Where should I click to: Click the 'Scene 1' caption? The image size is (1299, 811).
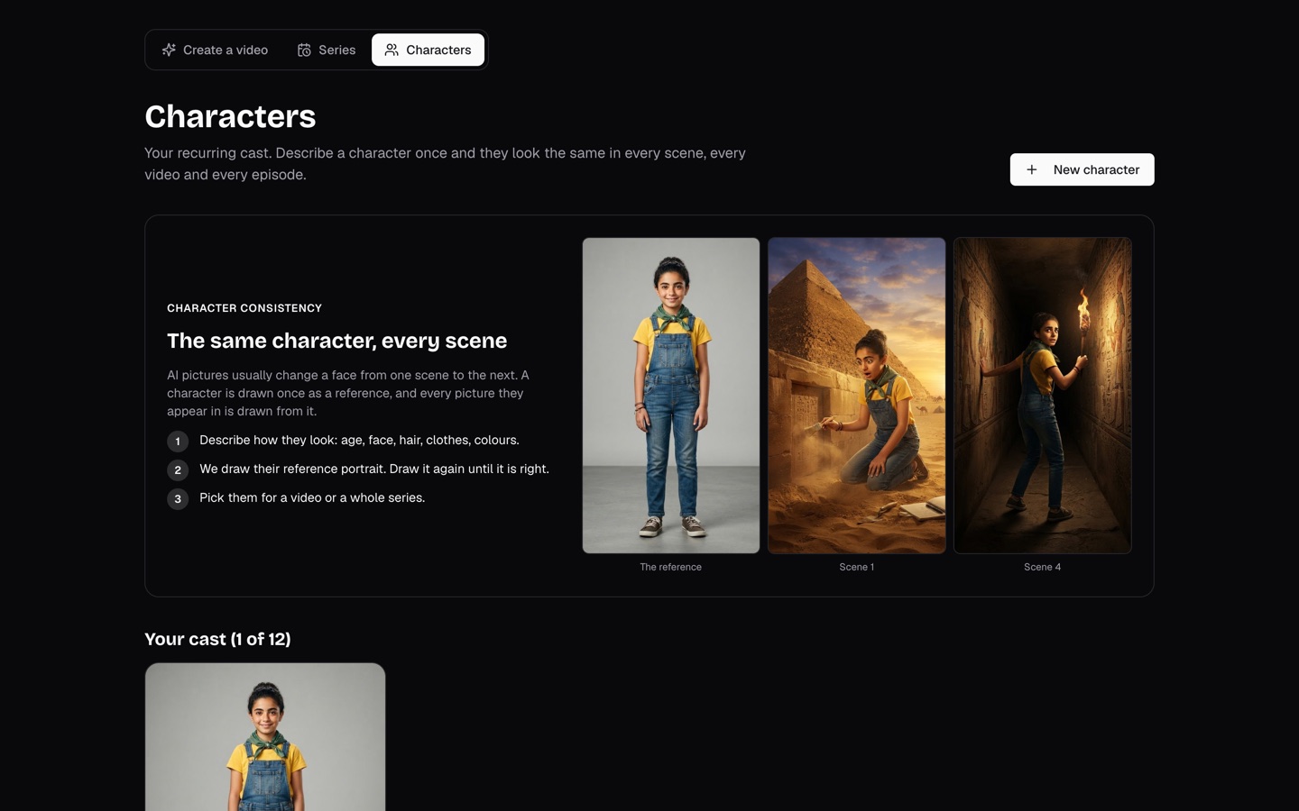[x=857, y=567]
